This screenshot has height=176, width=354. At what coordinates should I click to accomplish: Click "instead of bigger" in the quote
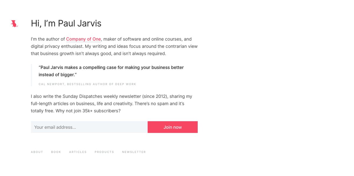(56, 75)
